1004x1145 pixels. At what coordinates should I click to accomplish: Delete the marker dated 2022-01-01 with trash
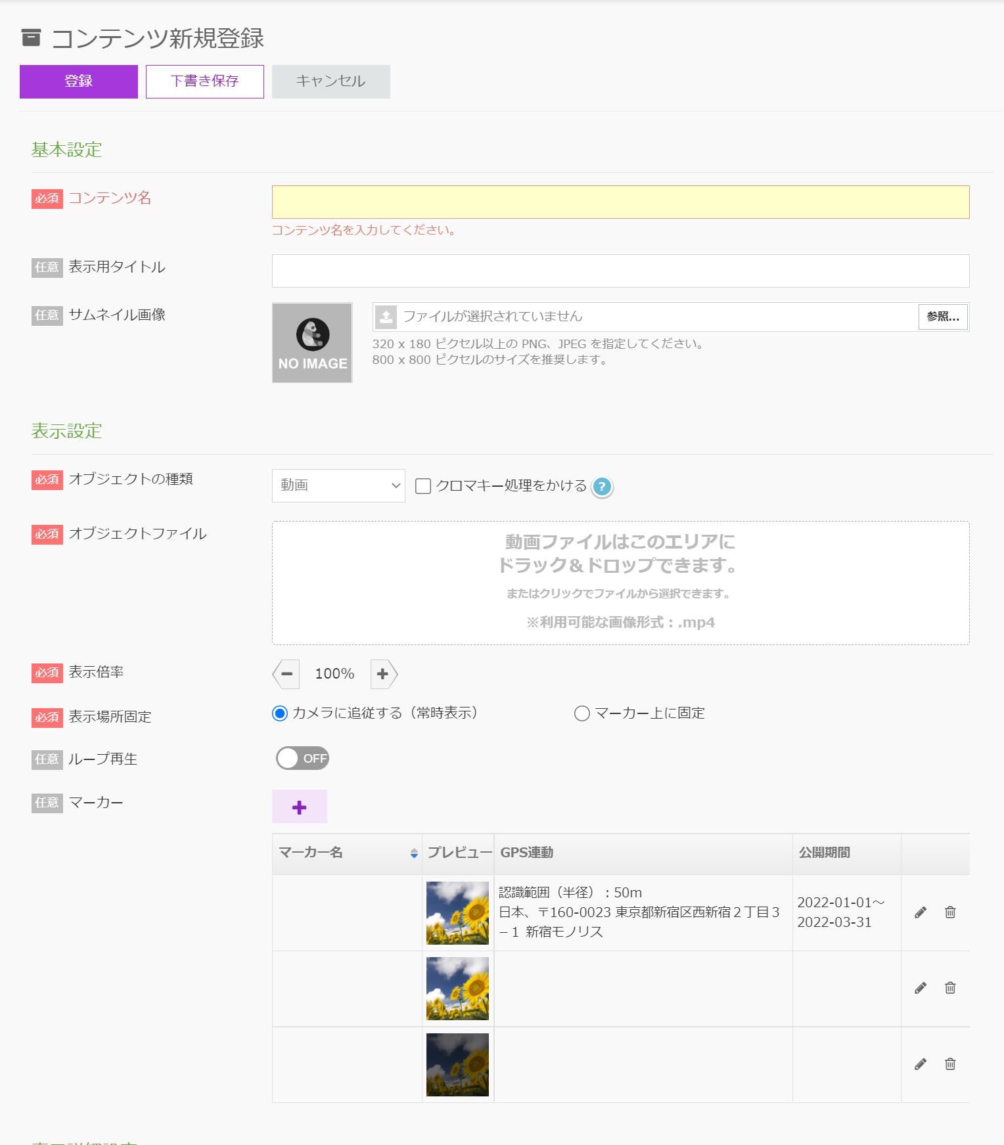(950, 912)
